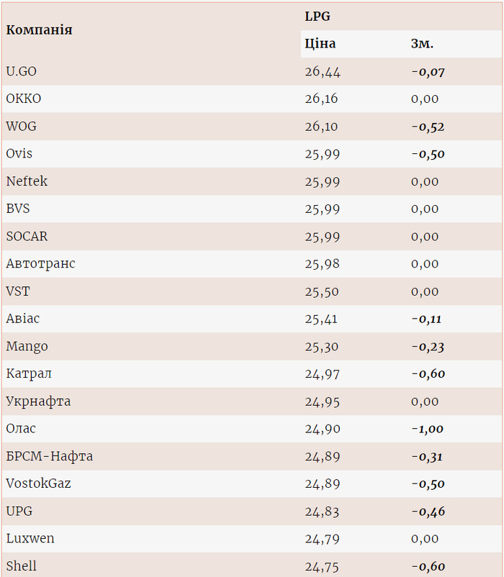The width and height of the screenshot is (504, 577).
Task: Select the -0,46 change value for UPG
Action: click(428, 511)
